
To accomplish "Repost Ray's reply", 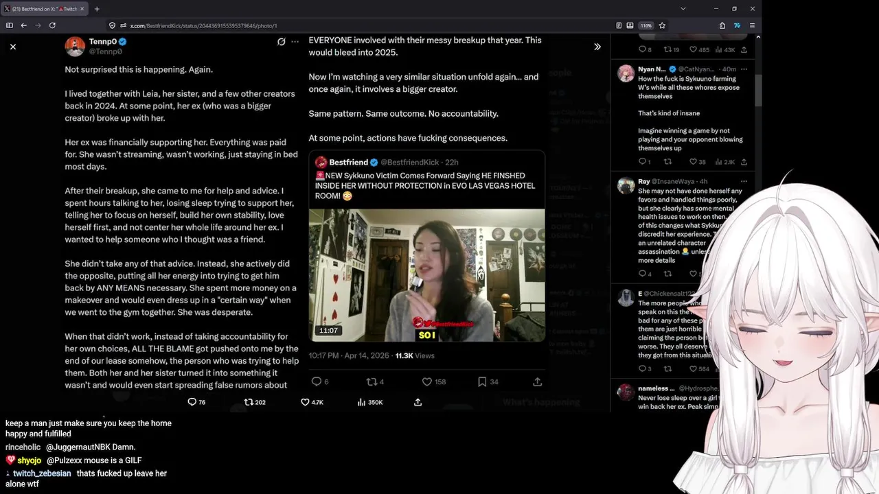I will (667, 274).
